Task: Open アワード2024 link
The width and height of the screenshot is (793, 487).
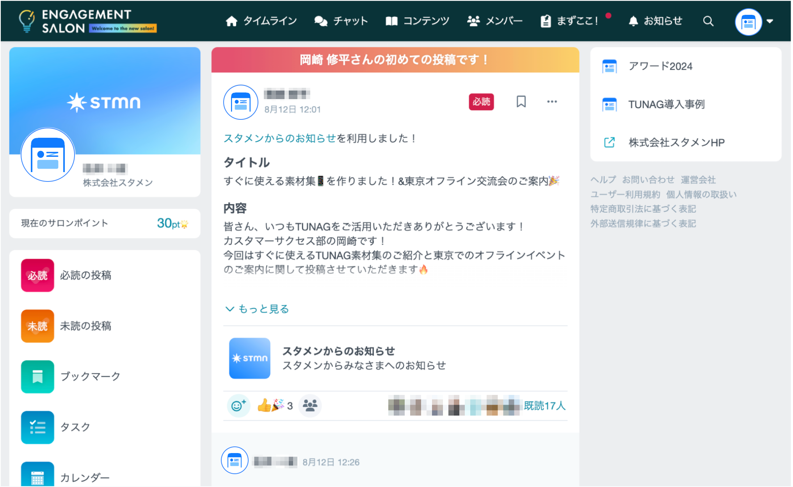Action: click(x=660, y=66)
